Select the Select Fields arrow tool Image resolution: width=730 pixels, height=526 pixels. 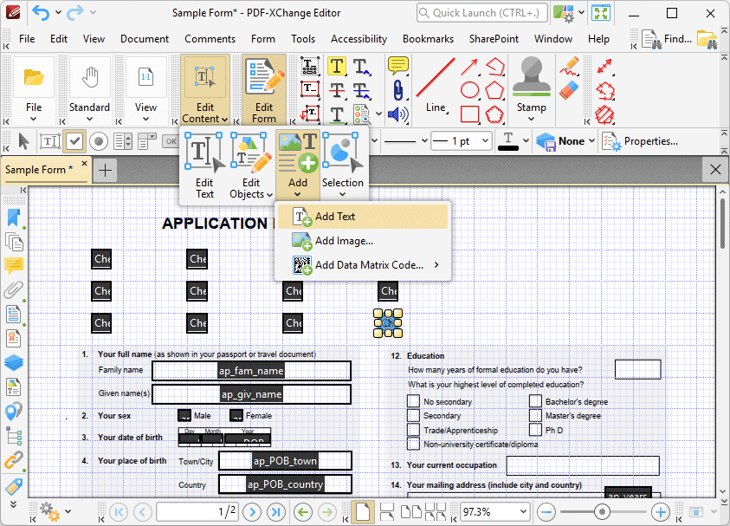pos(23,141)
